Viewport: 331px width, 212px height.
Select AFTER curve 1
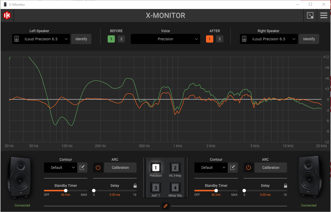click(209, 39)
